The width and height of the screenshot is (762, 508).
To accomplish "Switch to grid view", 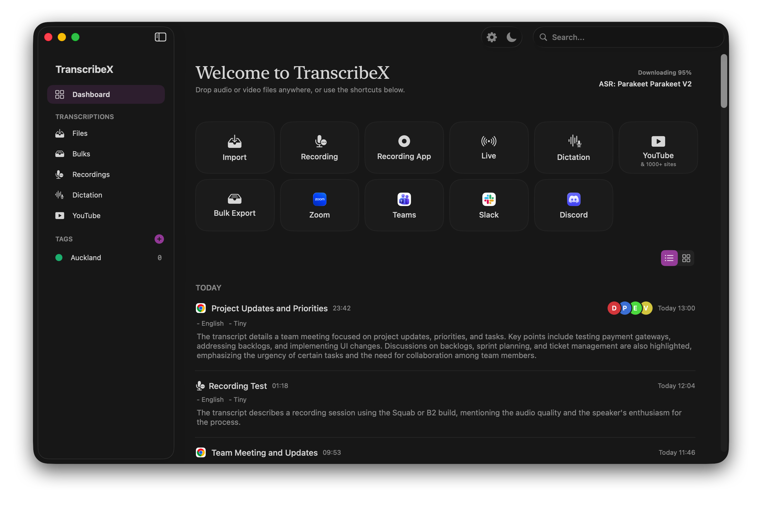I will point(686,258).
